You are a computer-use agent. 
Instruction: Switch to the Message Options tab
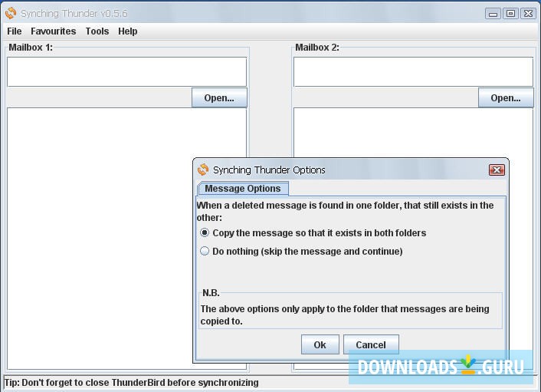pos(243,189)
